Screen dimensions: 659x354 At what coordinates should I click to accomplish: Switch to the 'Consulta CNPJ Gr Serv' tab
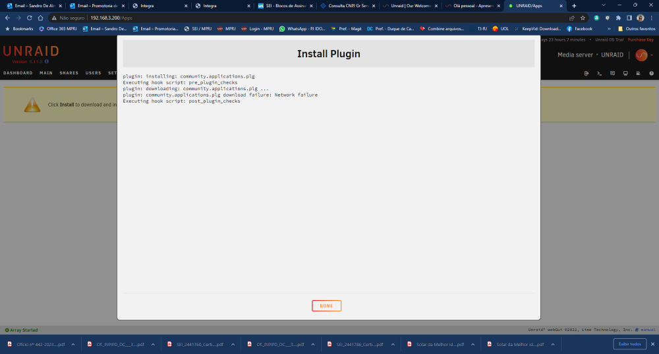(348, 6)
